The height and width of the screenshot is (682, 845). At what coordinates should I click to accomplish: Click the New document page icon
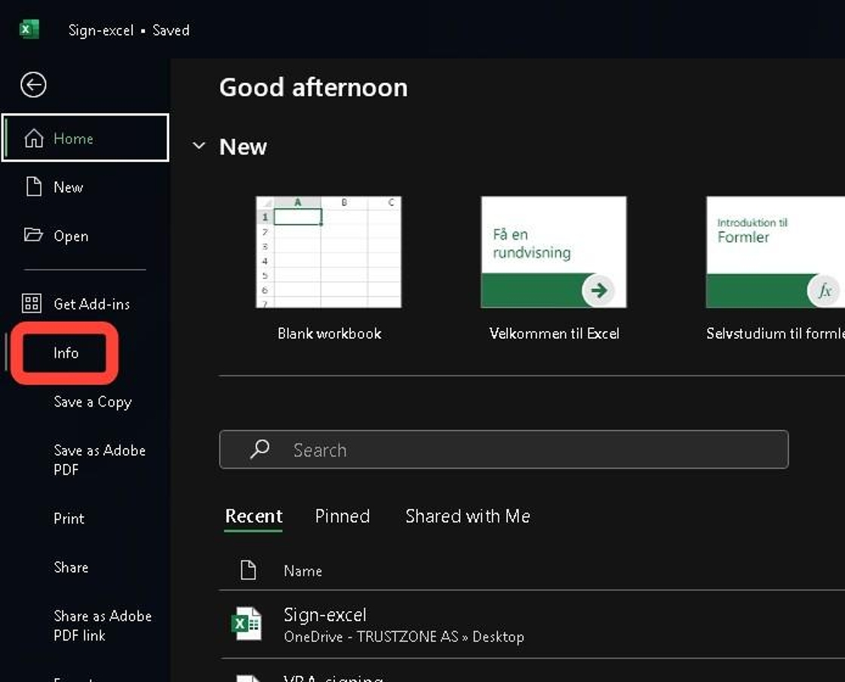(34, 187)
